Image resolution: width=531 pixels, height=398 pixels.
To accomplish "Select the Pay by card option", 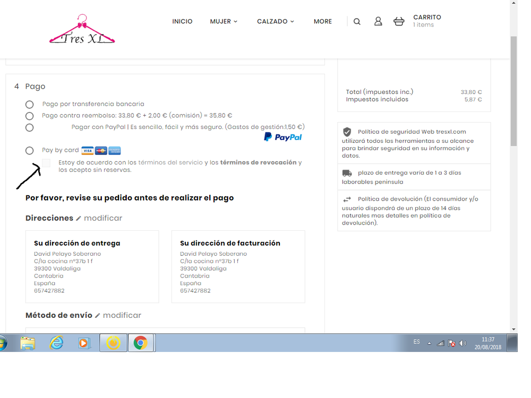I will tap(29, 150).
